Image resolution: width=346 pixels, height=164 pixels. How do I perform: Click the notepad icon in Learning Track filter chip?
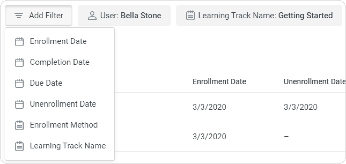point(190,16)
